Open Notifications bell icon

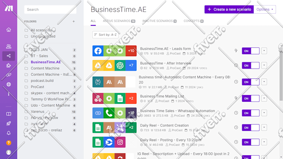9,133
